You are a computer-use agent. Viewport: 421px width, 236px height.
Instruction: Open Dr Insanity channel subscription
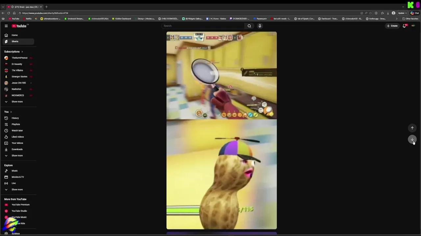click(18, 64)
